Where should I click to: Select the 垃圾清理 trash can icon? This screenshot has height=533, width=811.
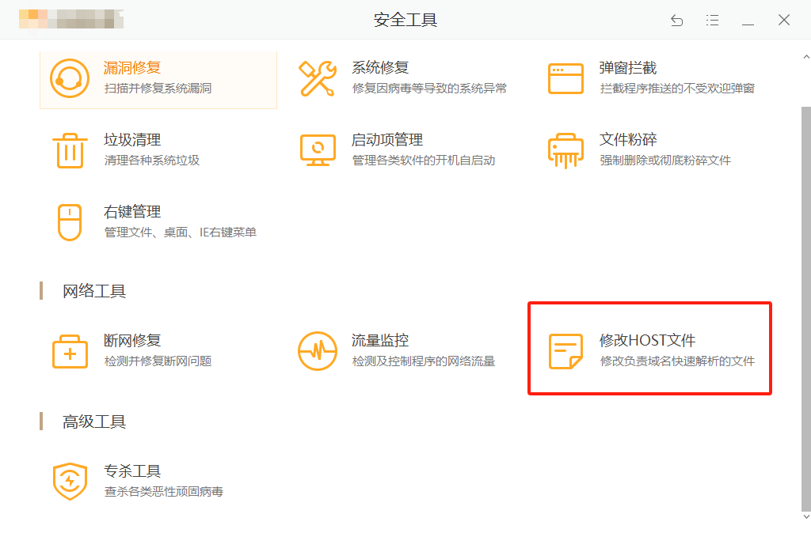click(x=70, y=150)
